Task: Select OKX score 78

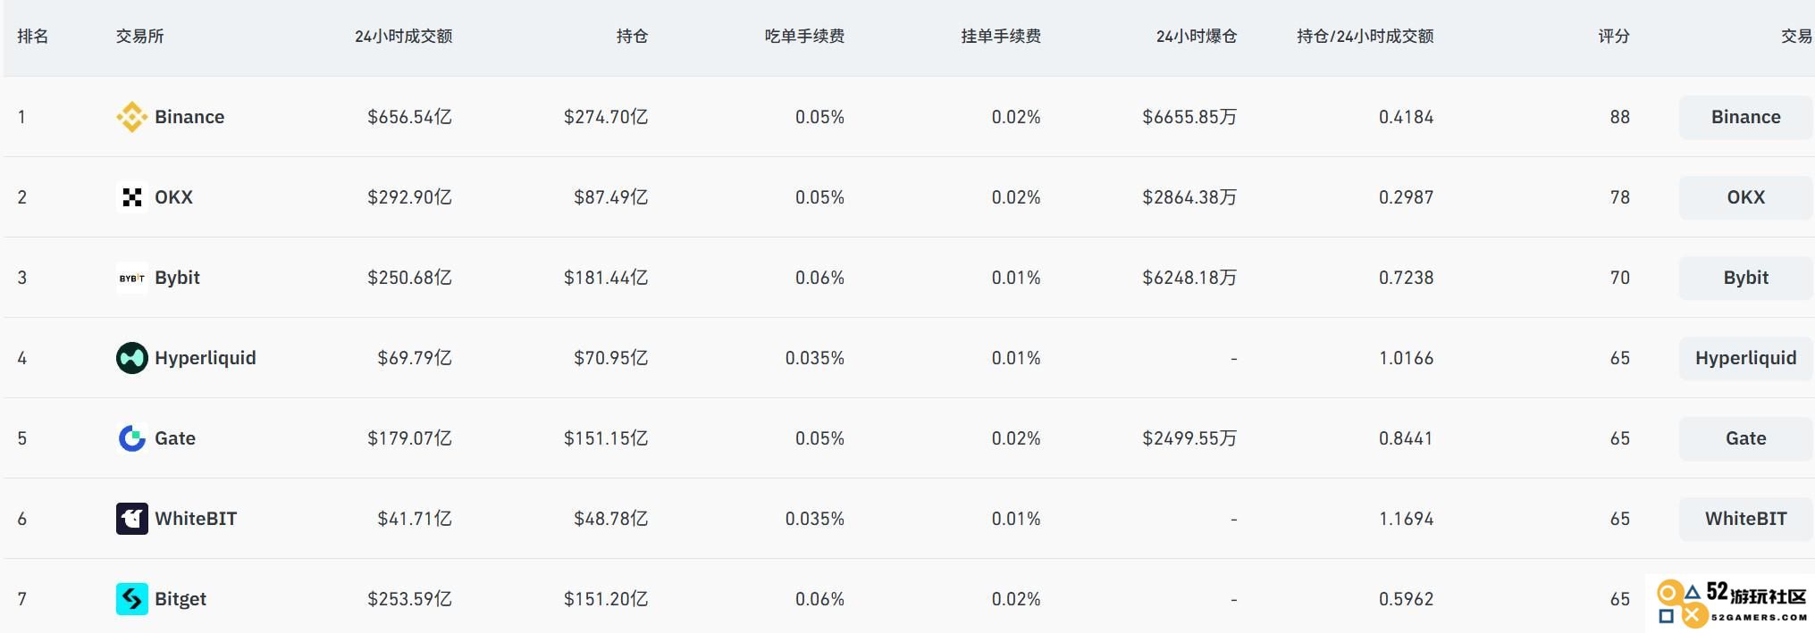Action: (x=1620, y=197)
